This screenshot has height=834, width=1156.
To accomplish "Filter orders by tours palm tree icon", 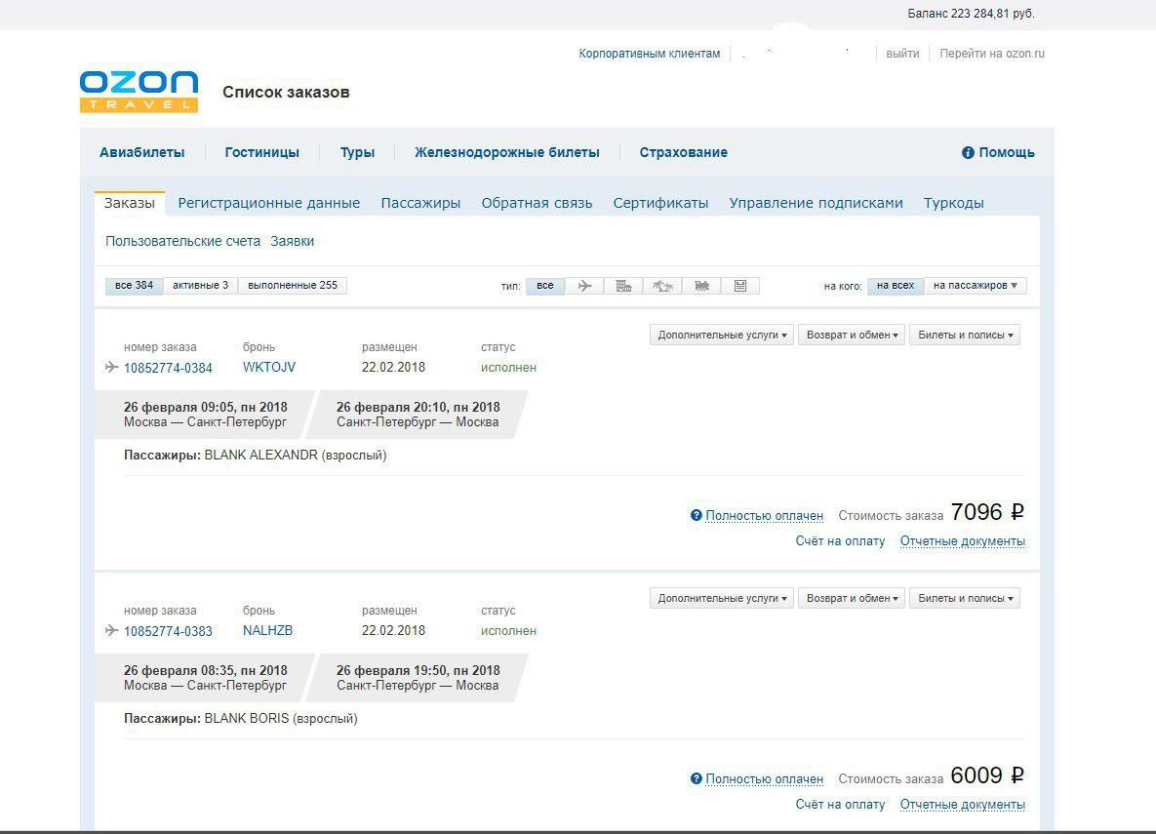I will point(662,286).
